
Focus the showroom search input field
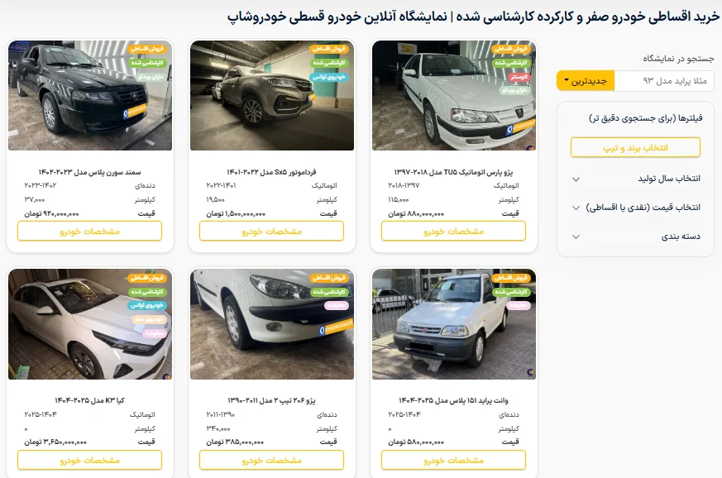tap(664, 80)
